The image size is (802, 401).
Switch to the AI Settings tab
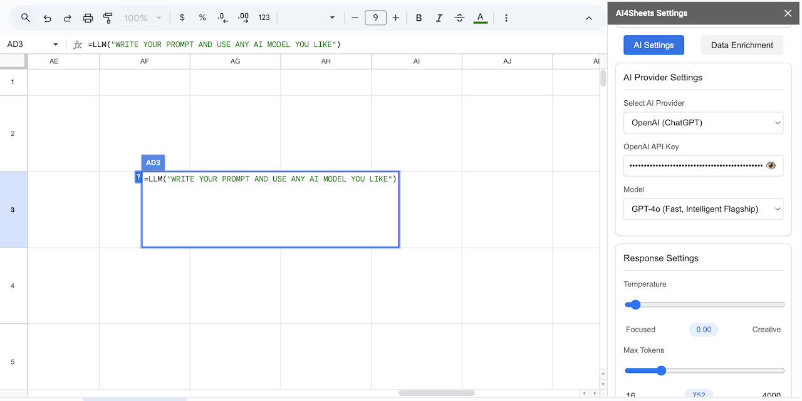[x=654, y=45]
